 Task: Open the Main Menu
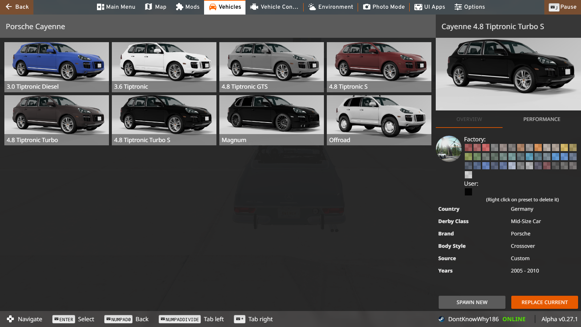click(116, 7)
